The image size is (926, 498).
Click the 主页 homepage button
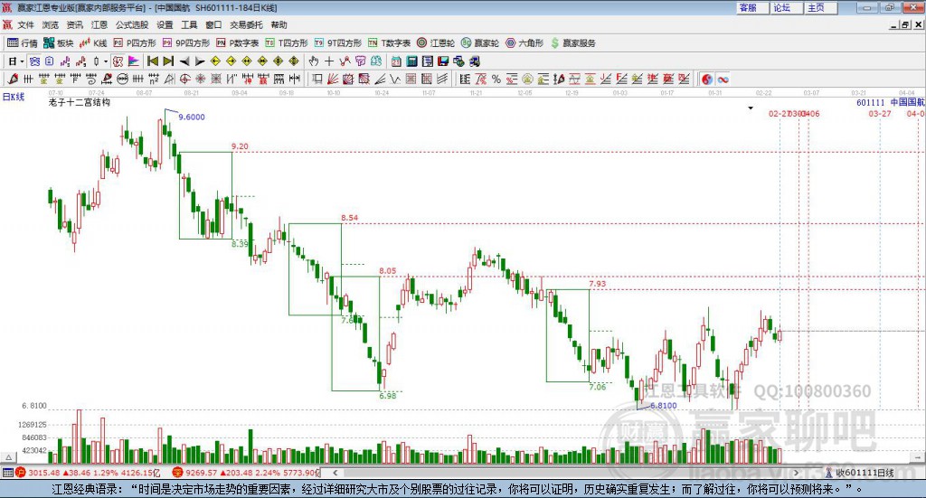tap(820, 7)
